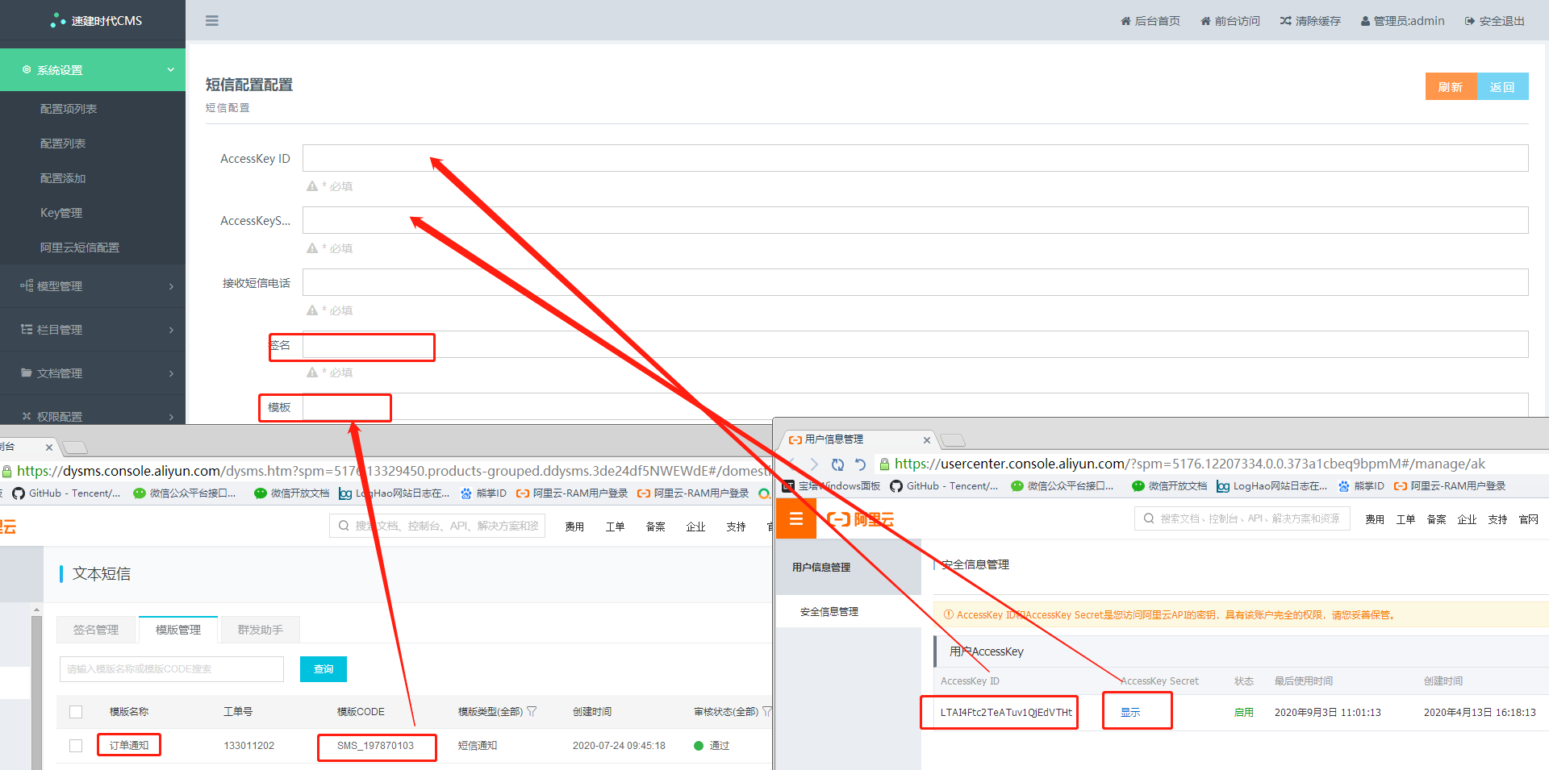Image resolution: width=1549 pixels, height=770 pixels.
Task: Close the 用户信息管理 browser tab
Action: (x=927, y=440)
